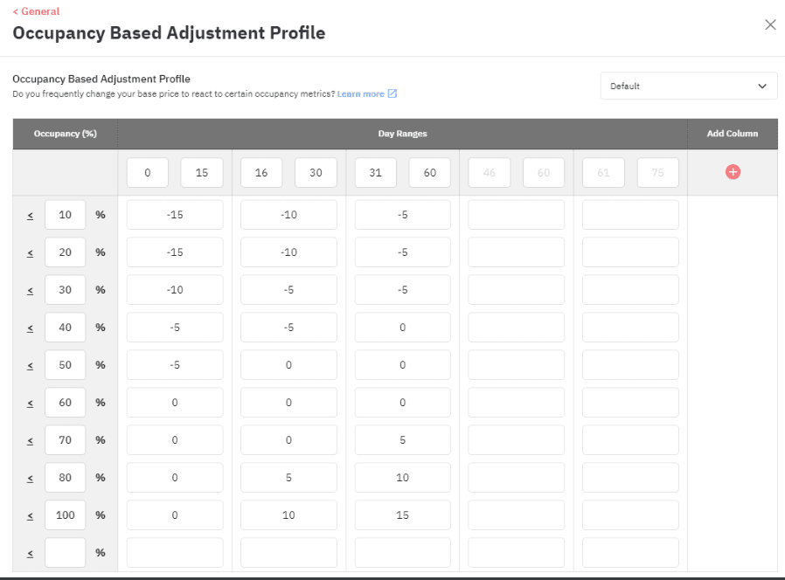Image resolution: width=785 pixels, height=580 pixels.
Task: Click the disabled day range field showing 46
Action: 490,172
